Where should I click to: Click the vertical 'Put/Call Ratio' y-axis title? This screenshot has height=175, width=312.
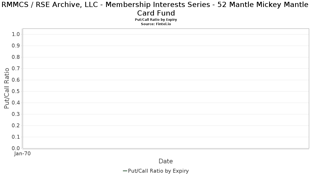[x=7, y=88]
